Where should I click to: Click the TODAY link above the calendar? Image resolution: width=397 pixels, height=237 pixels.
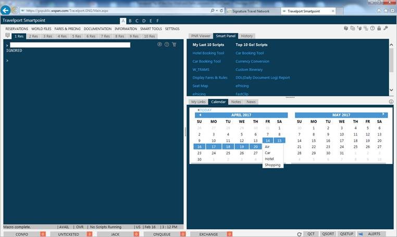click(205, 110)
